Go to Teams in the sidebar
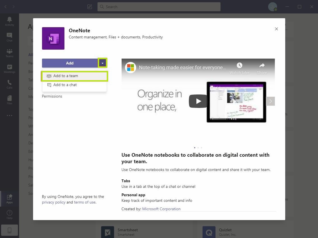This screenshot has width=318, height=238. 9,53
